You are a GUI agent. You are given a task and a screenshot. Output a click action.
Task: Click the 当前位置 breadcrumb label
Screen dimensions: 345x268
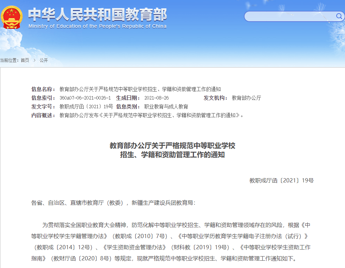point(10,61)
